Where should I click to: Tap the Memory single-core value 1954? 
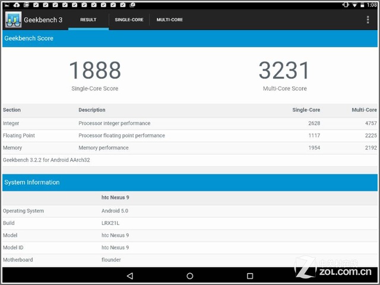(314, 148)
